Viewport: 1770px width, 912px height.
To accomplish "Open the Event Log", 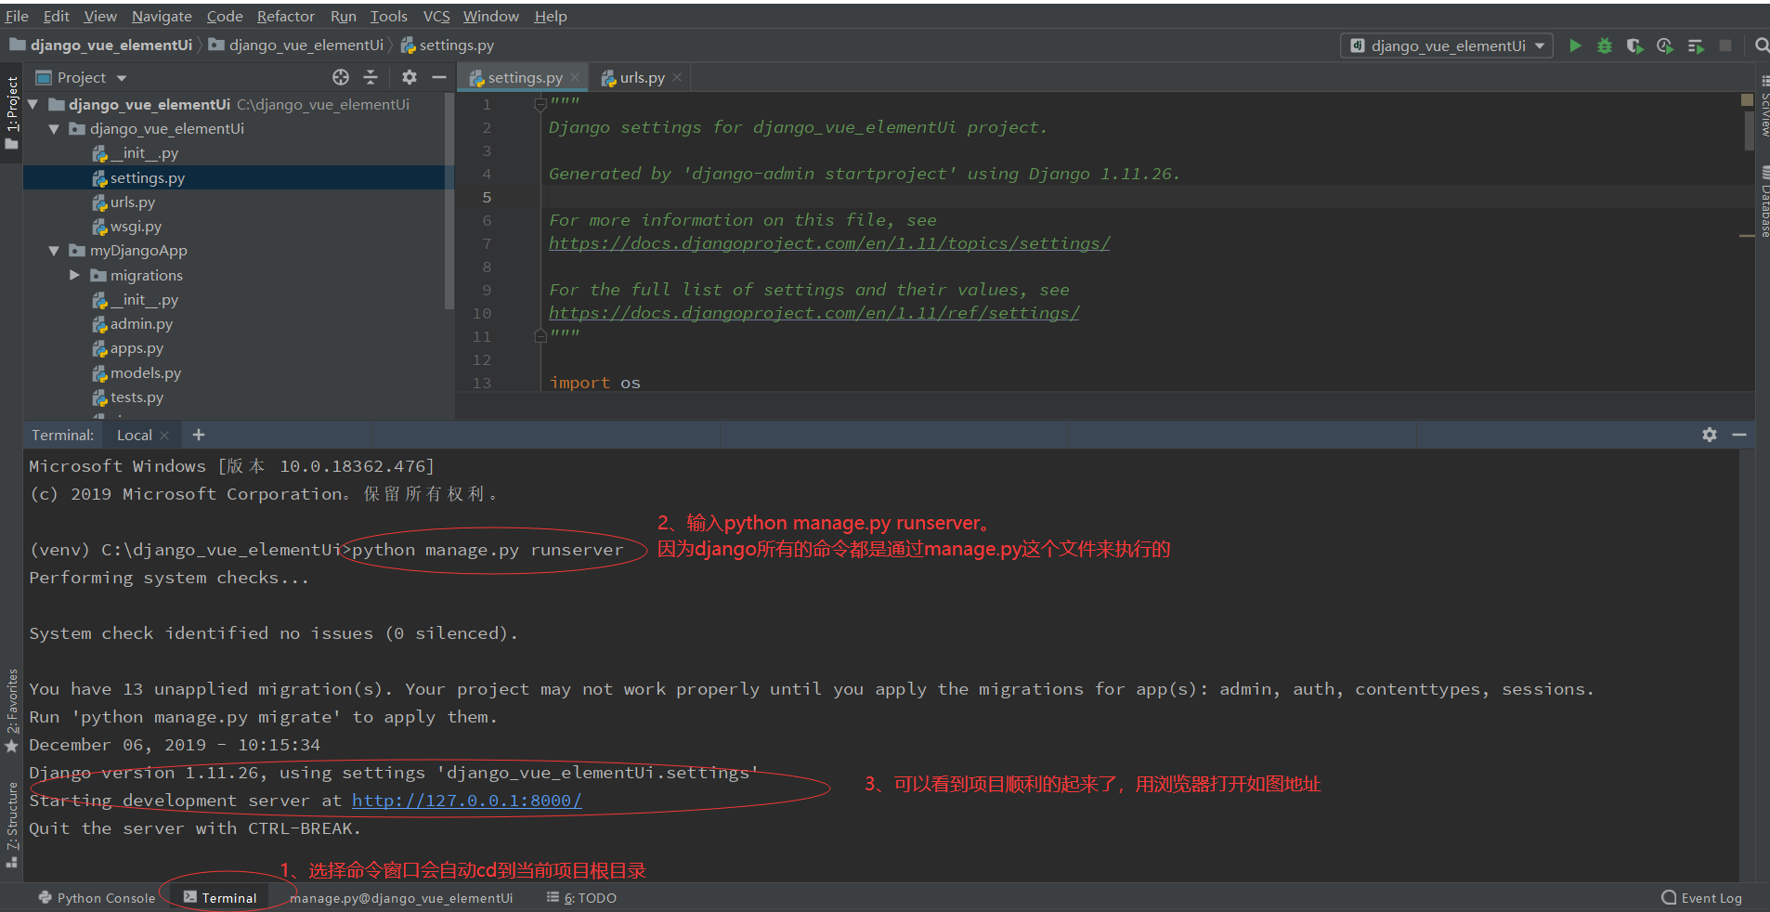I will tap(1701, 898).
